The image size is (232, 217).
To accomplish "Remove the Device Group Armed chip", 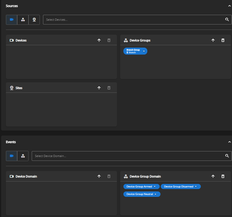I will (x=155, y=187).
